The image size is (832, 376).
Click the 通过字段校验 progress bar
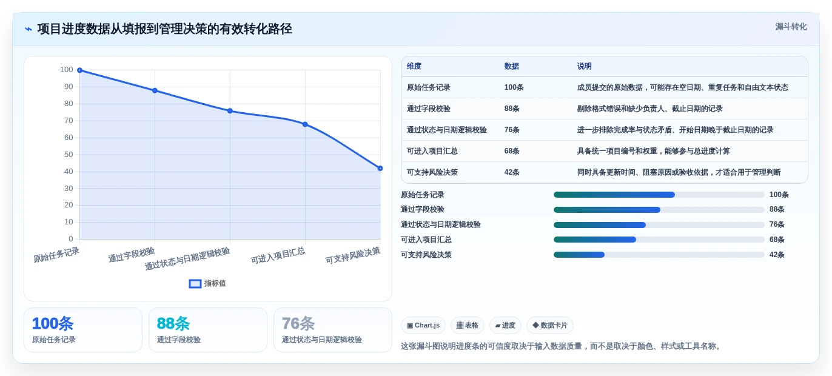tap(659, 210)
